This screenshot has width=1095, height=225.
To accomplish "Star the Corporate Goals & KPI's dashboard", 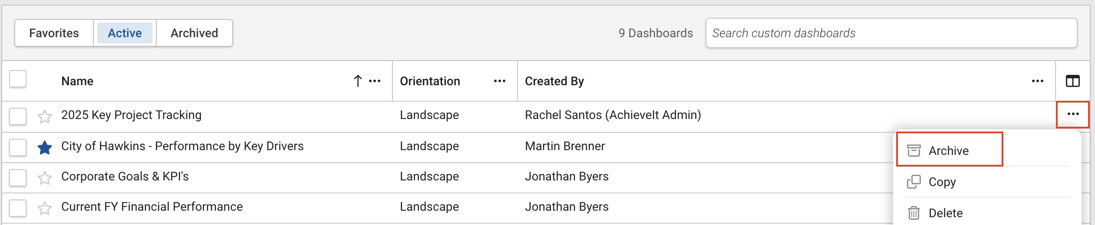I will click(45, 178).
